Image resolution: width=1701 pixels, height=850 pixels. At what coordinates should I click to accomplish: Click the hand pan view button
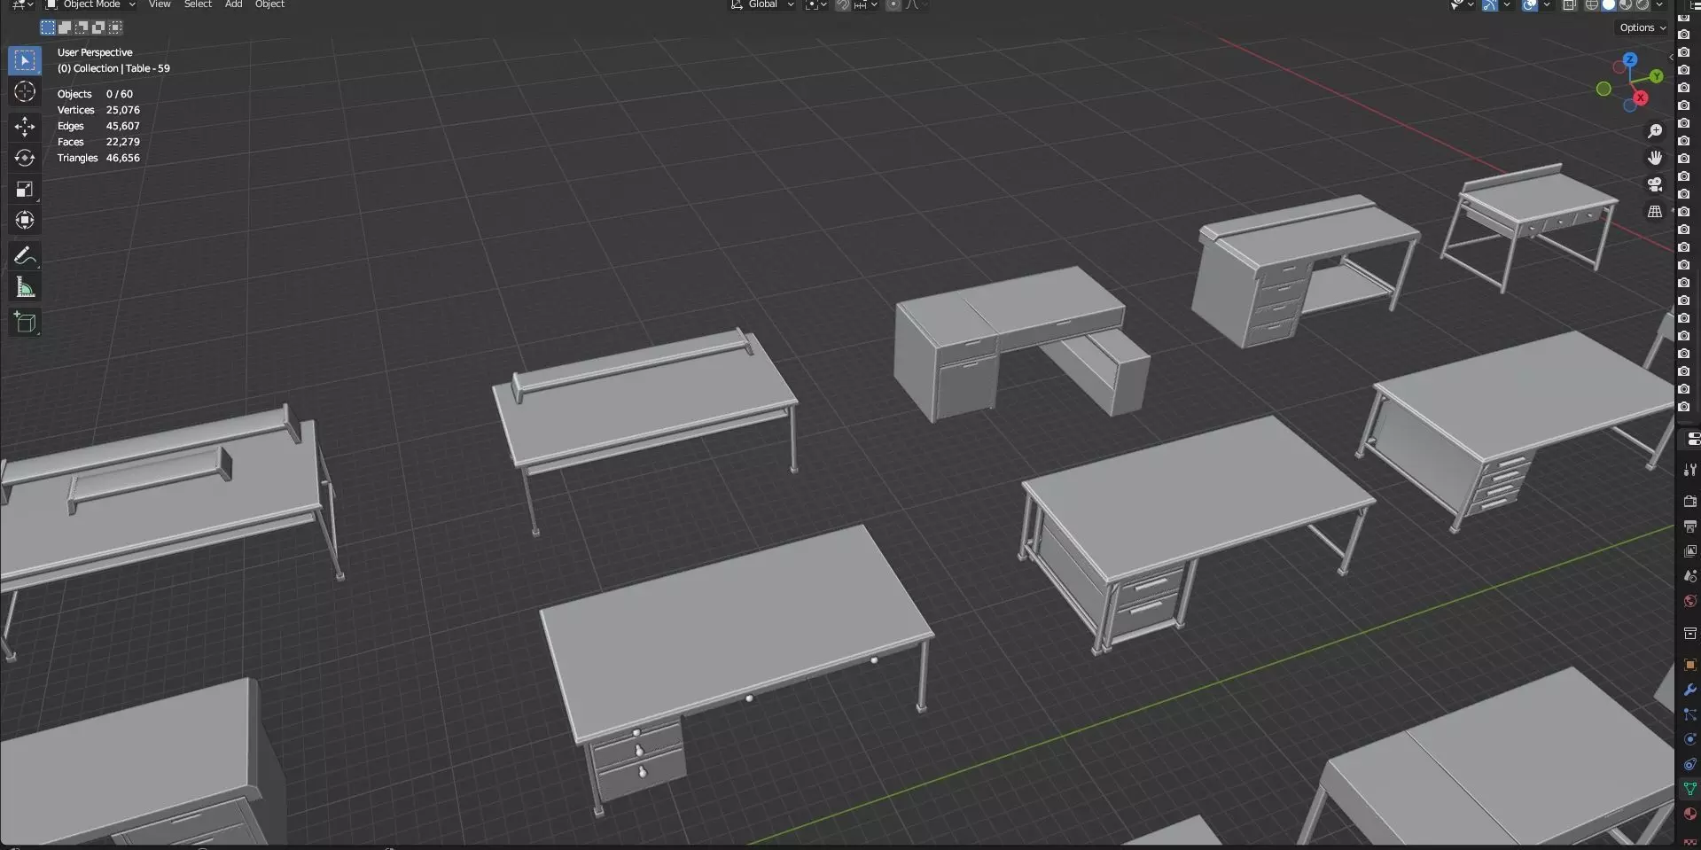(1655, 158)
